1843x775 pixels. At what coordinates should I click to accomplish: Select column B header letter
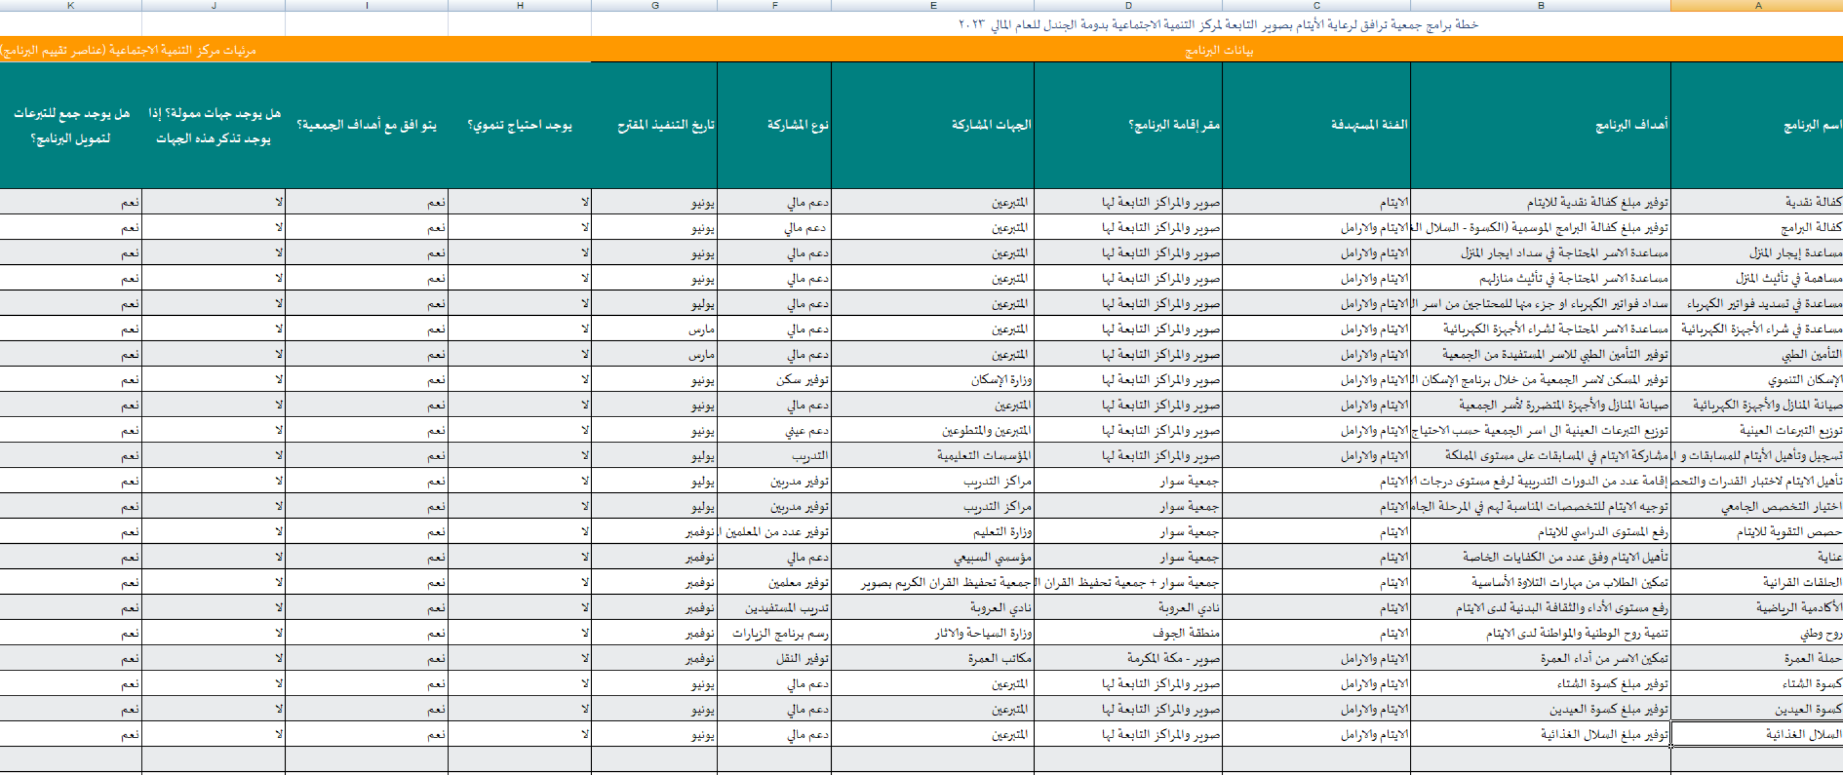click(x=1541, y=6)
